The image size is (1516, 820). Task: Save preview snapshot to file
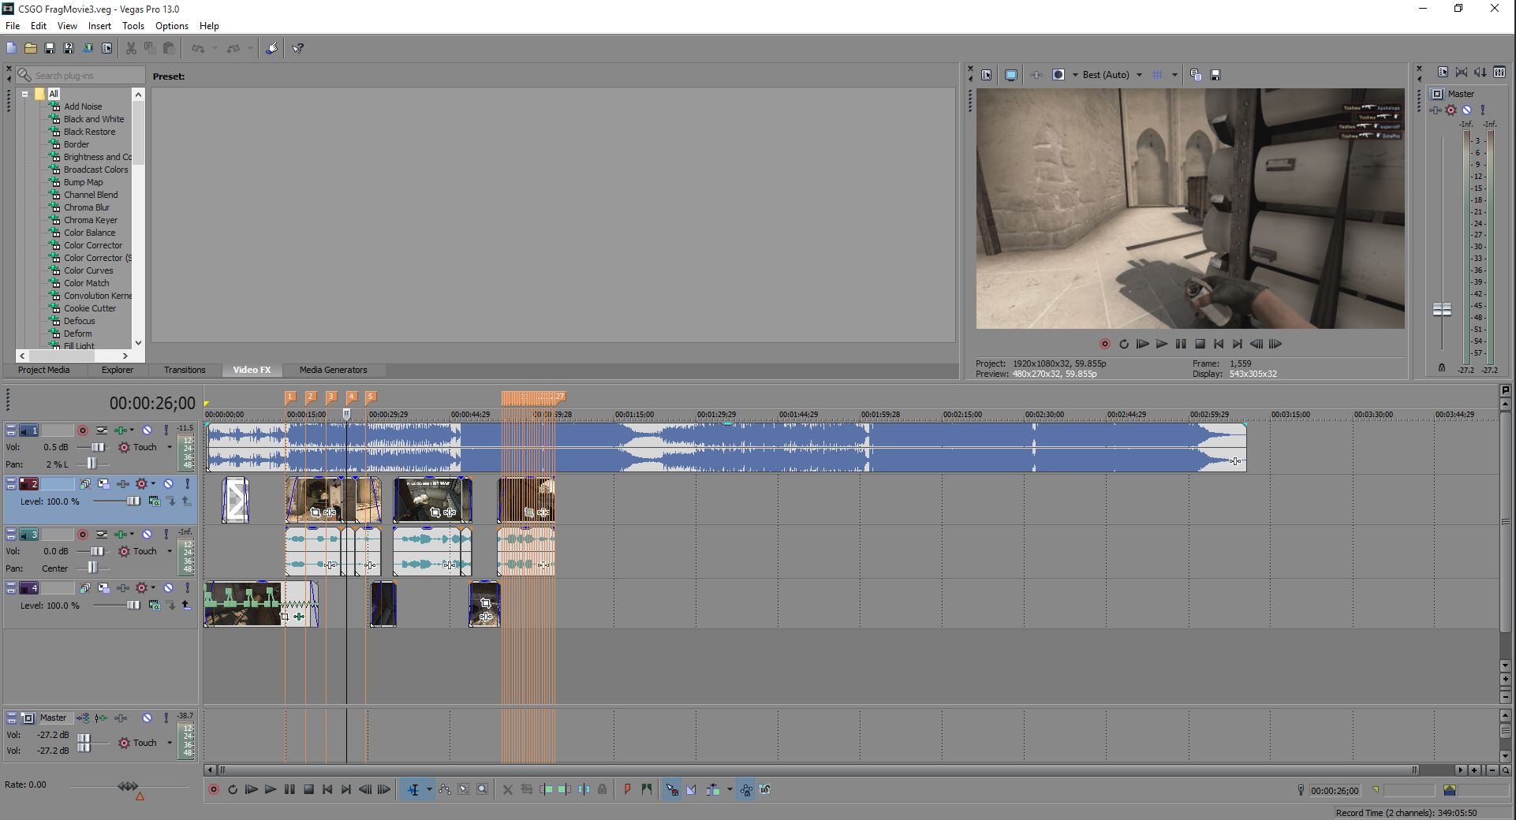point(1215,75)
